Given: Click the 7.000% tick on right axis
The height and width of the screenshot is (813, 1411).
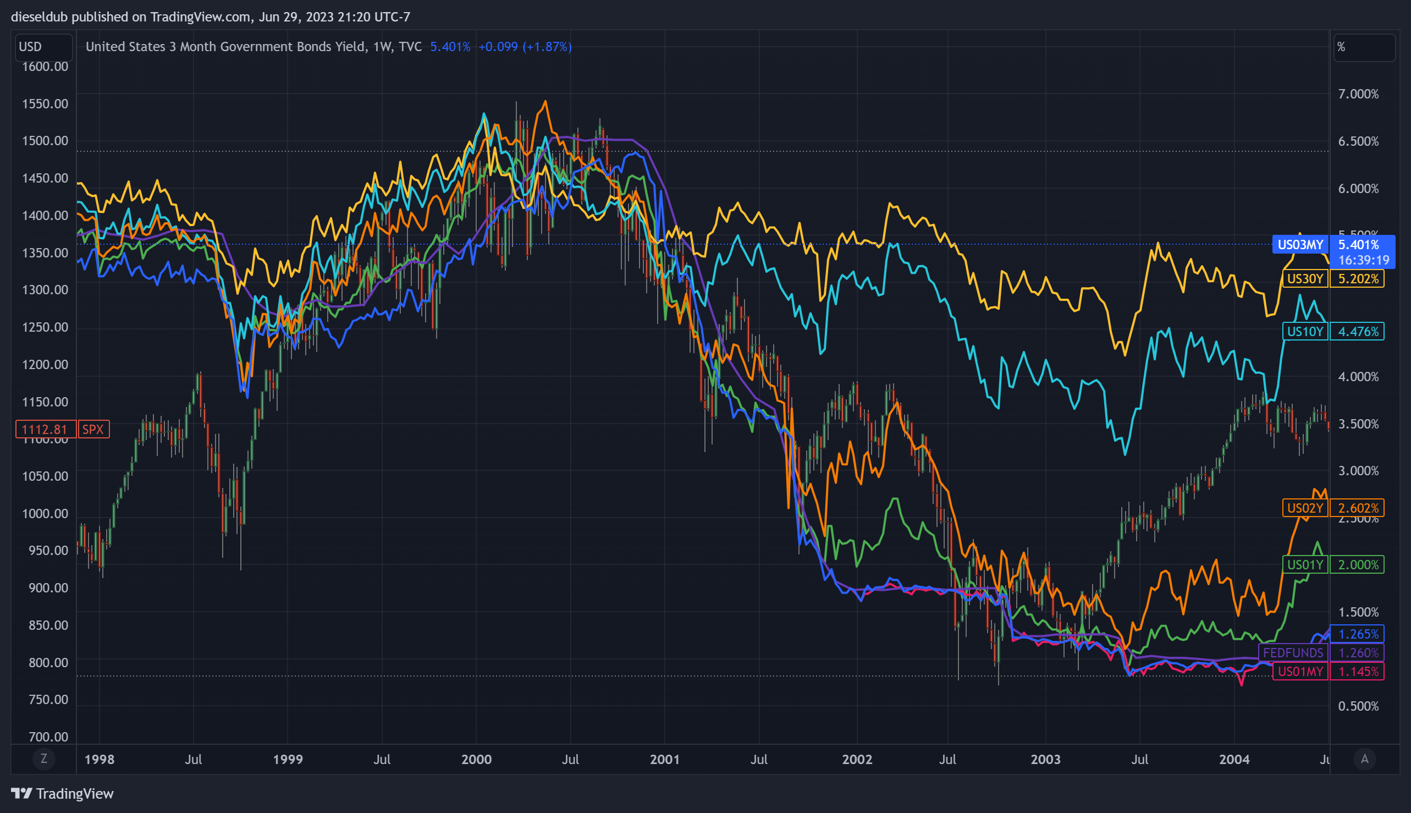Looking at the screenshot, I should click(1359, 94).
